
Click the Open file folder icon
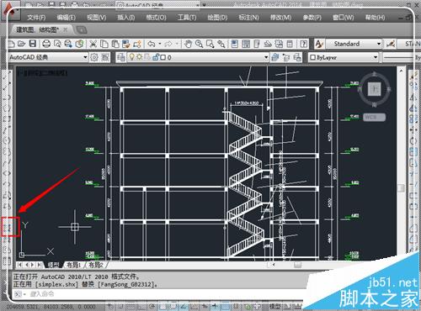pyautogui.click(x=22, y=44)
